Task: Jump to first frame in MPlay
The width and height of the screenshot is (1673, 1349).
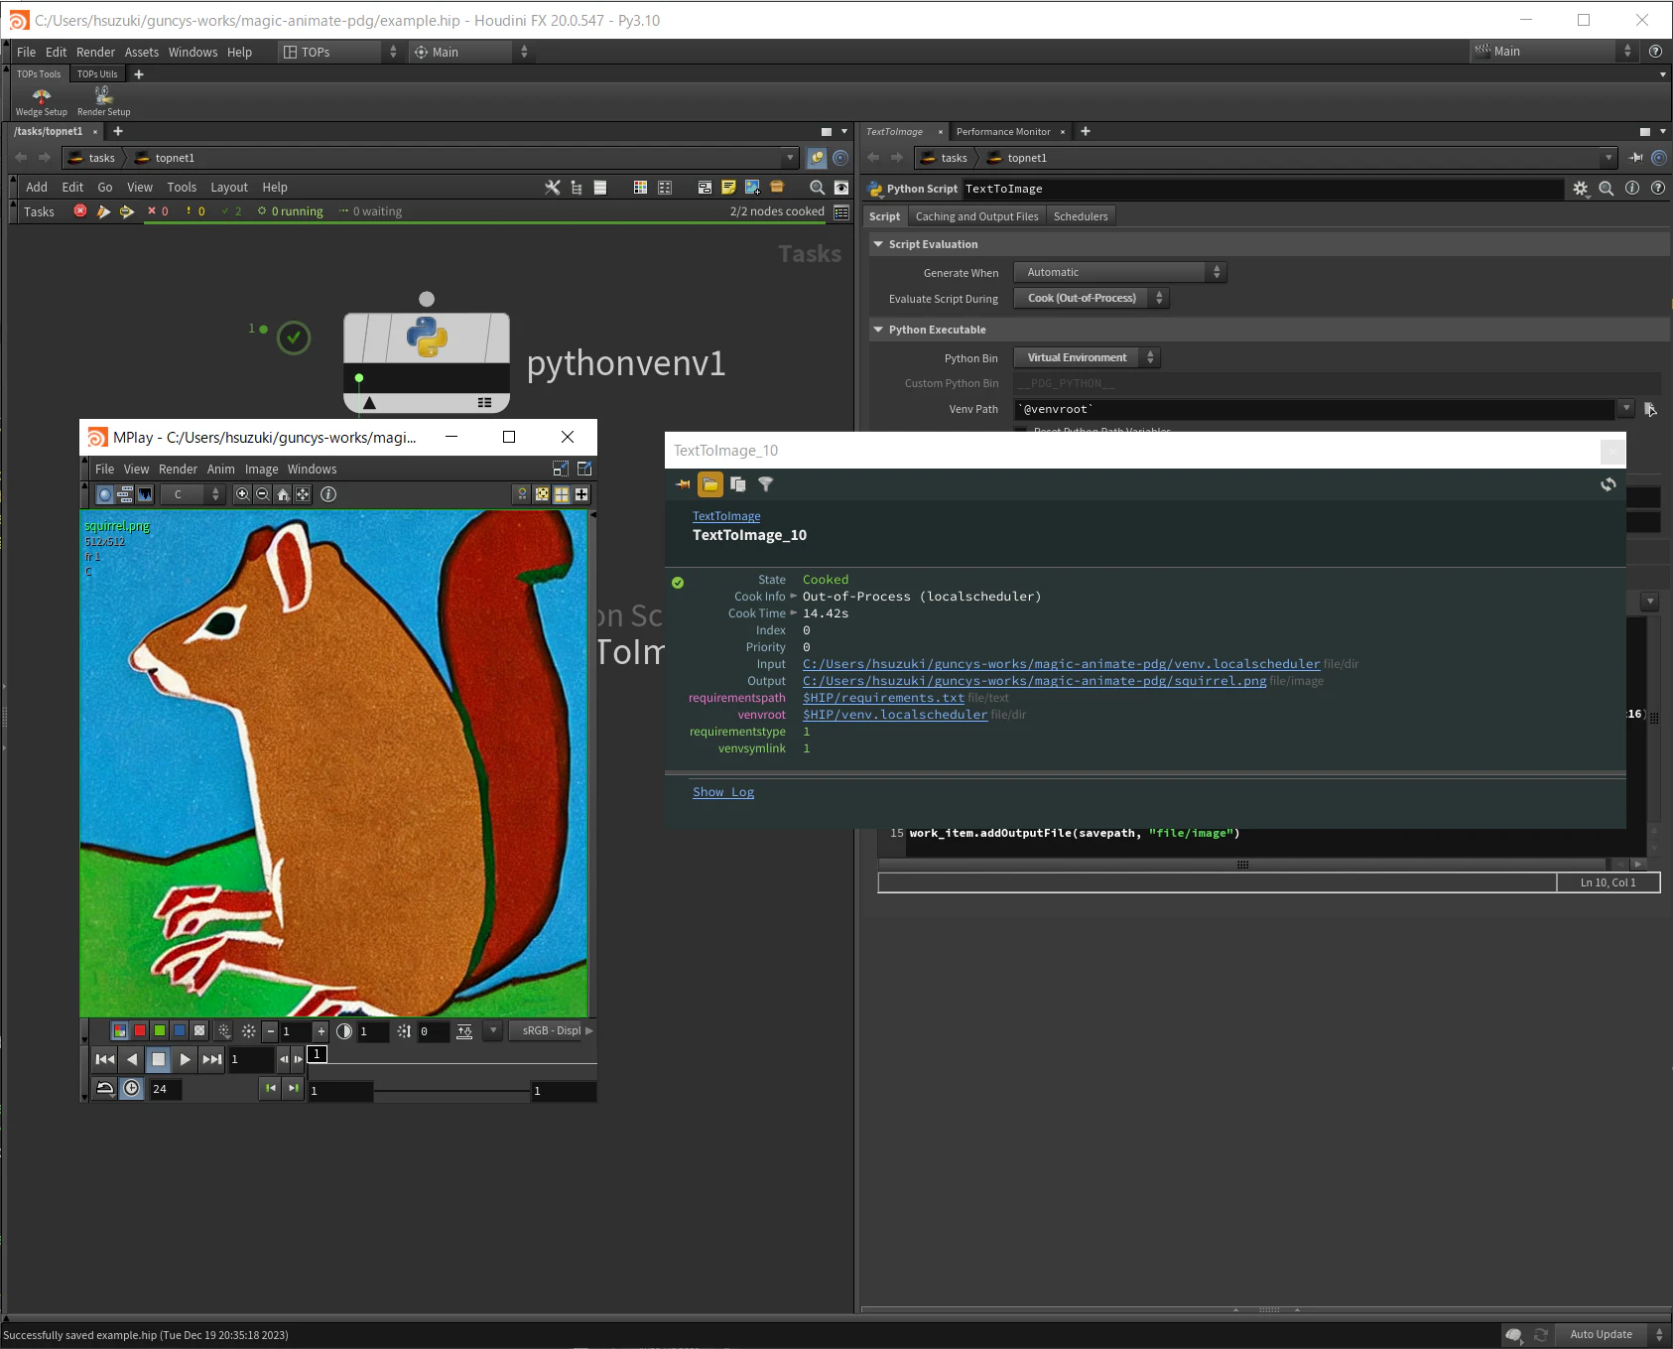Action: [104, 1059]
